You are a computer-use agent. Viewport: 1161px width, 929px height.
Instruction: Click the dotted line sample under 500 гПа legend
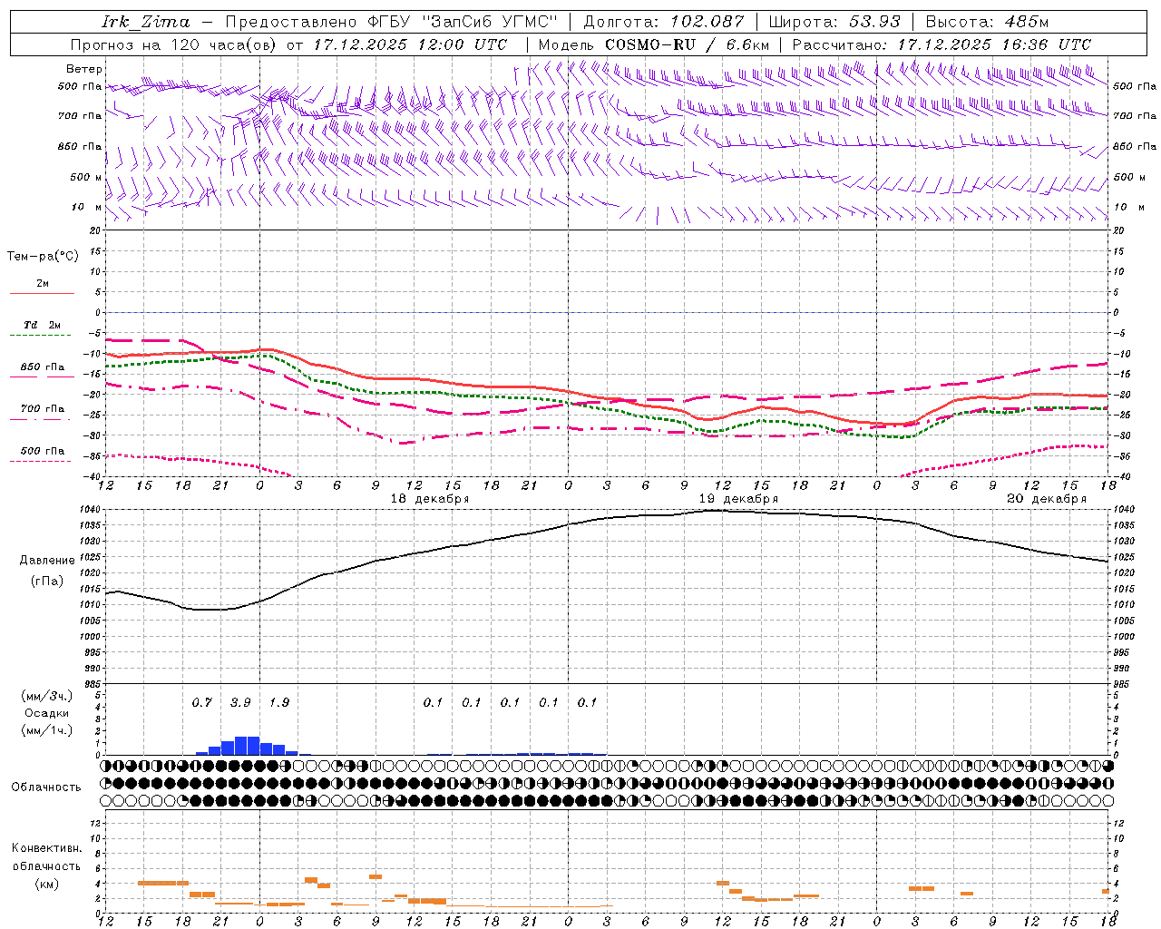tap(40, 461)
